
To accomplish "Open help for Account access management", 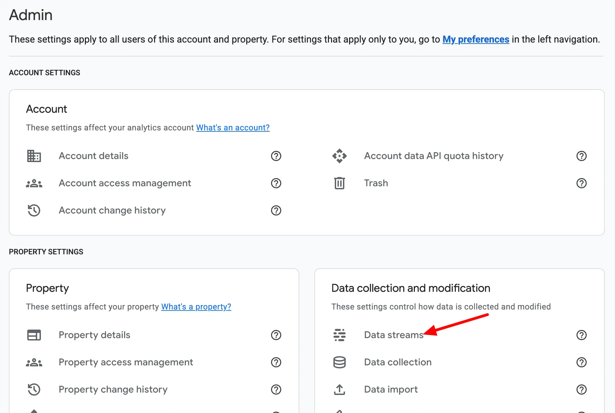I will pos(276,183).
